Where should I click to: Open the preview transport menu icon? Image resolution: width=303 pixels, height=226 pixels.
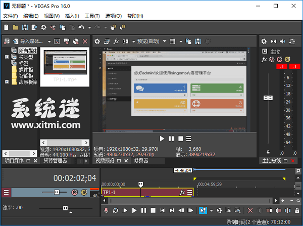[x=188, y=139]
